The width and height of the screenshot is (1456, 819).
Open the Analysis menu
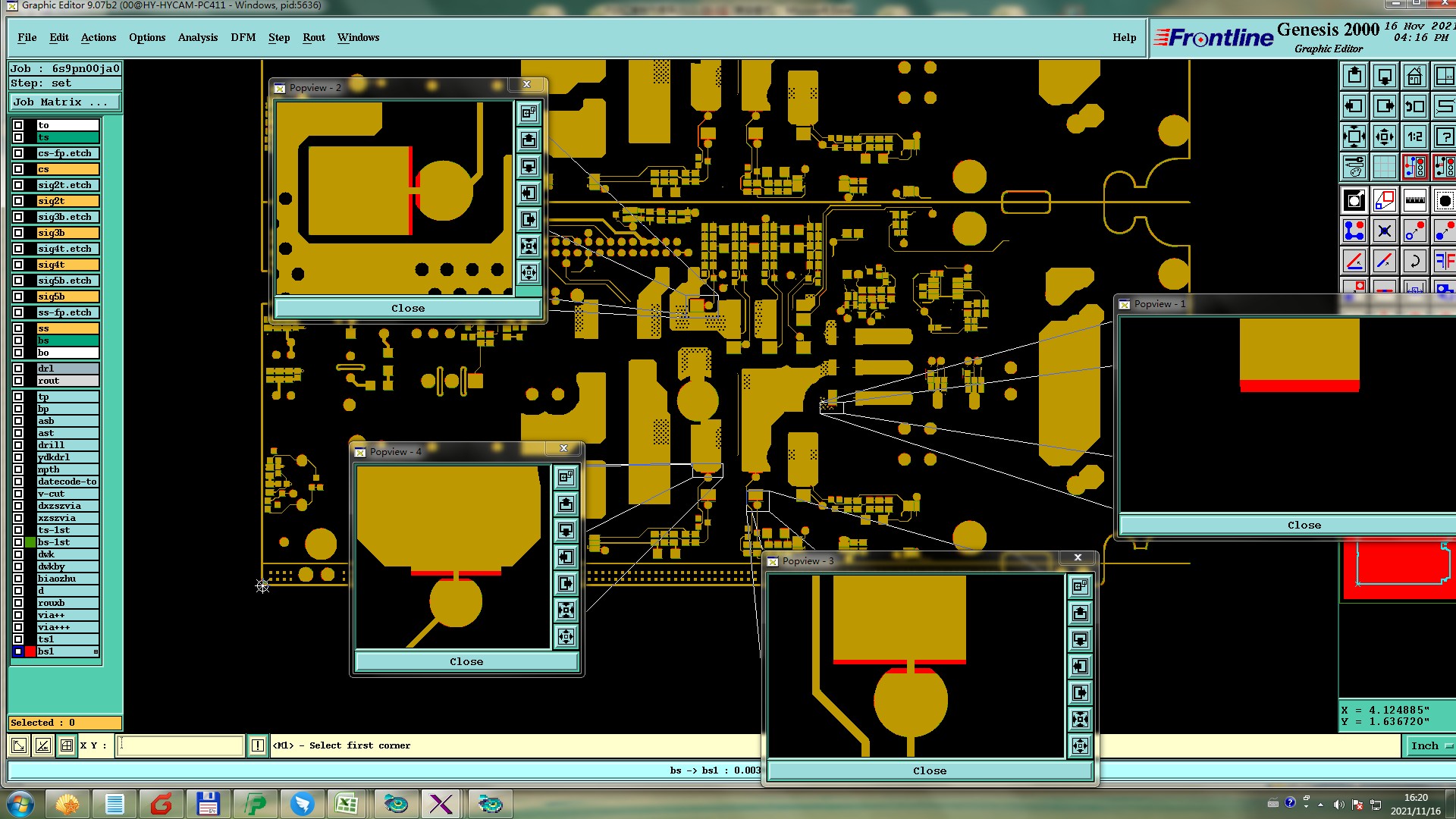tap(197, 37)
